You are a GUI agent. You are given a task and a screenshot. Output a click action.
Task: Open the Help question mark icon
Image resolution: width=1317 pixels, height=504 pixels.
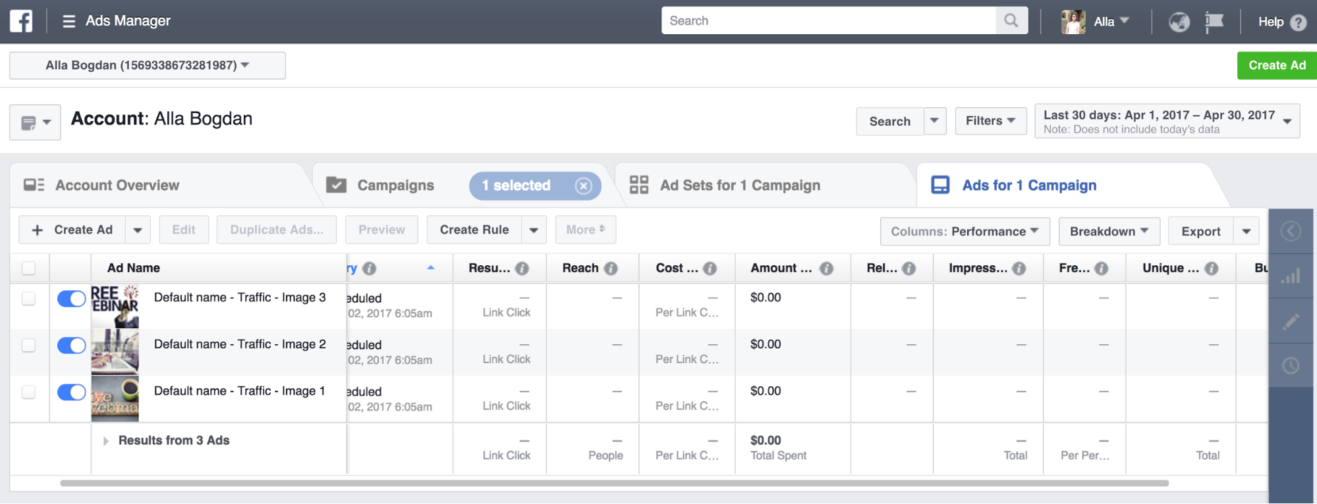[1298, 22]
